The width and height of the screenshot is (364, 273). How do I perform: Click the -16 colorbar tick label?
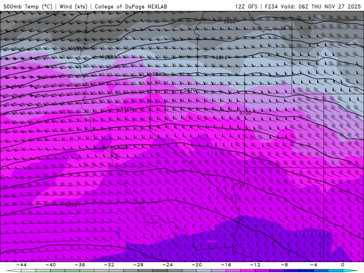(x=226, y=265)
